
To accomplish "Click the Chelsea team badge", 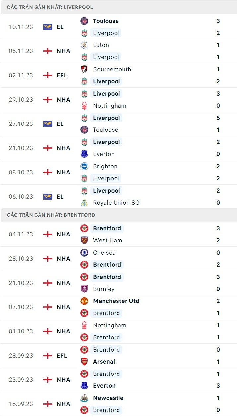I will [x=84, y=253].
